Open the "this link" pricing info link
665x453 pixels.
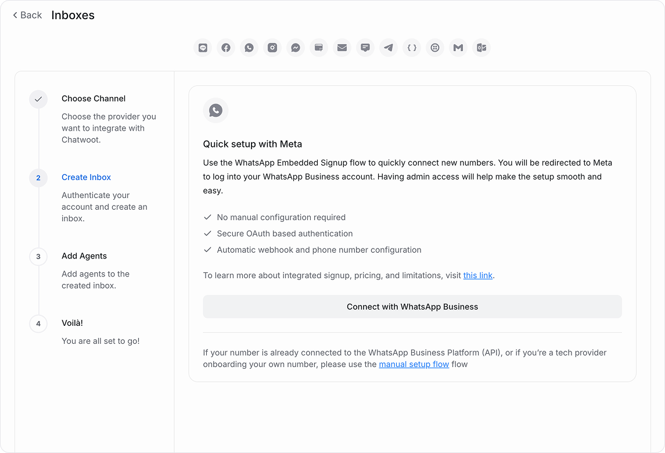point(477,275)
